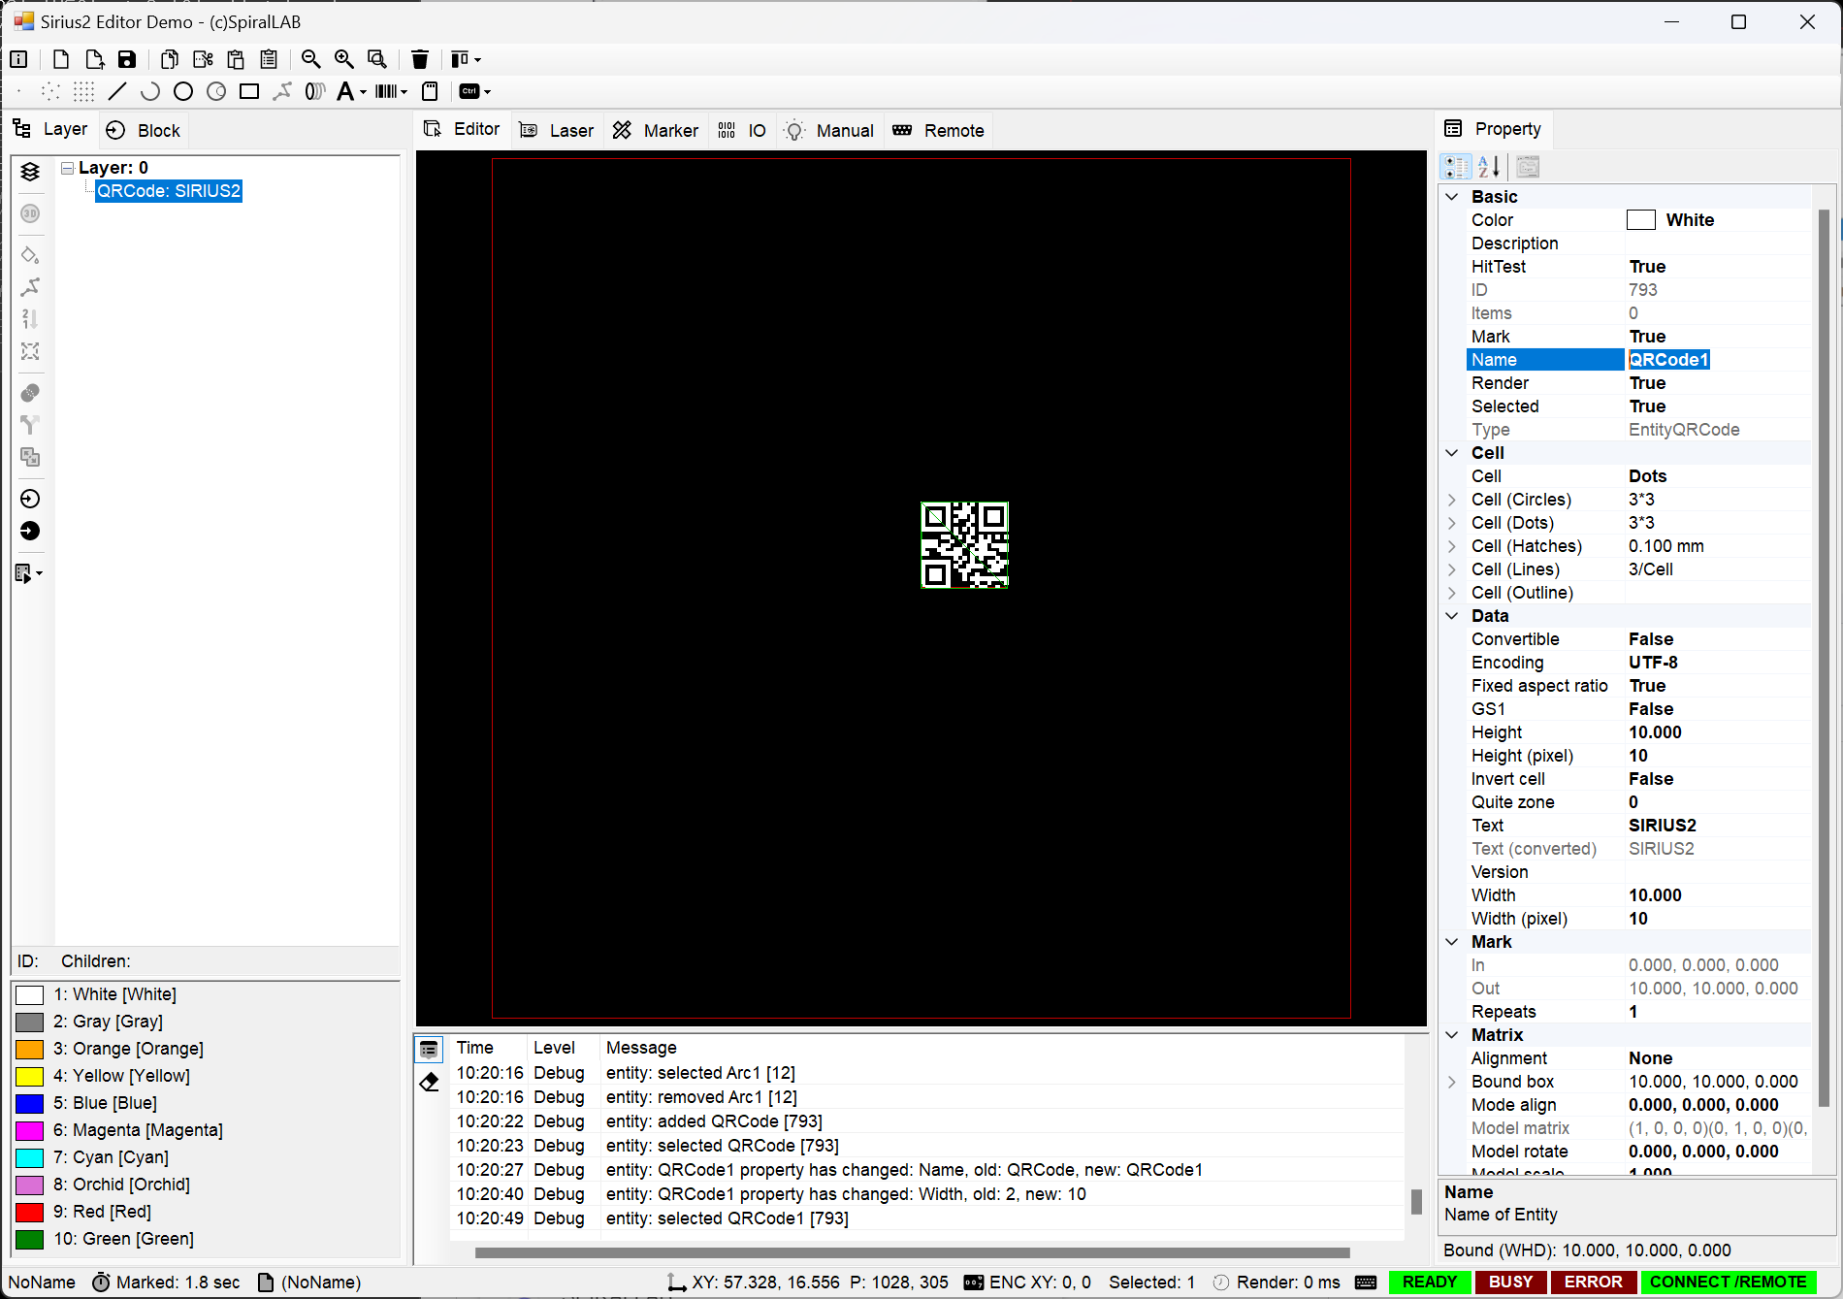This screenshot has height=1299, width=1843.
Task: Switch to the Block tab
Action: pyautogui.click(x=144, y=130)
